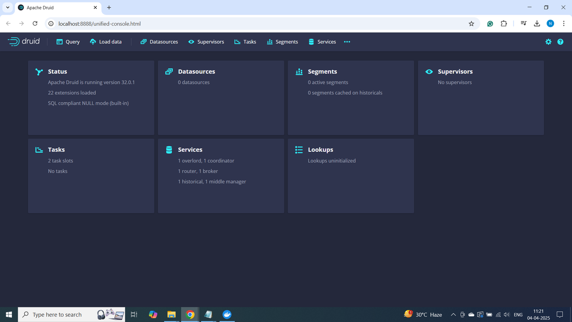
Task: Switch to the Apache Druid browser tab
Action: pyautogui.click(x=54, y=7)
